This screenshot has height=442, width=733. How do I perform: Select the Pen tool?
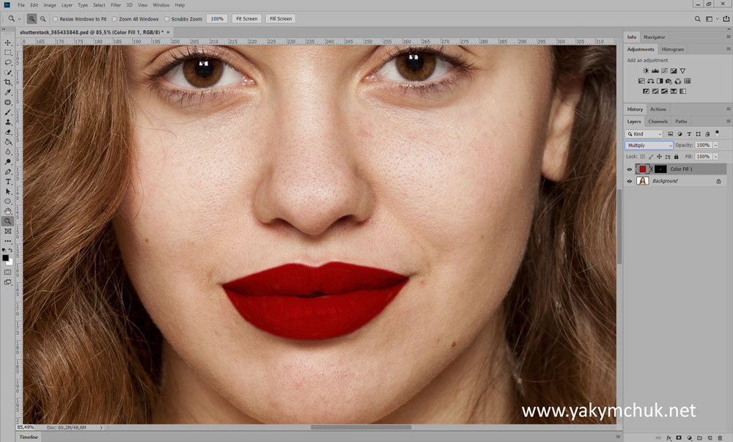pos(8,172)
